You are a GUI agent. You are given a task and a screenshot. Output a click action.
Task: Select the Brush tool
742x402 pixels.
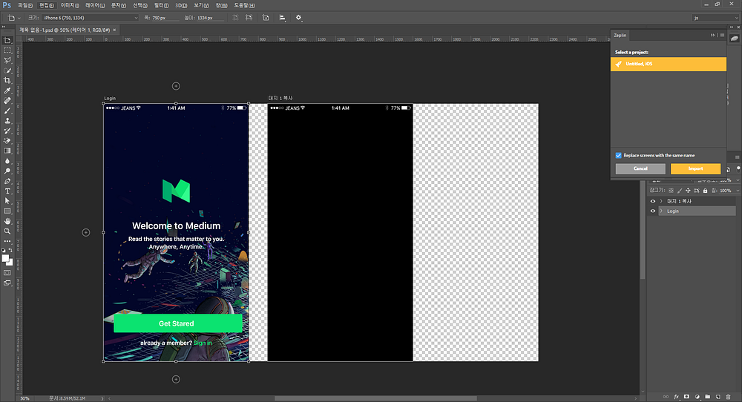tap(7, 111)
